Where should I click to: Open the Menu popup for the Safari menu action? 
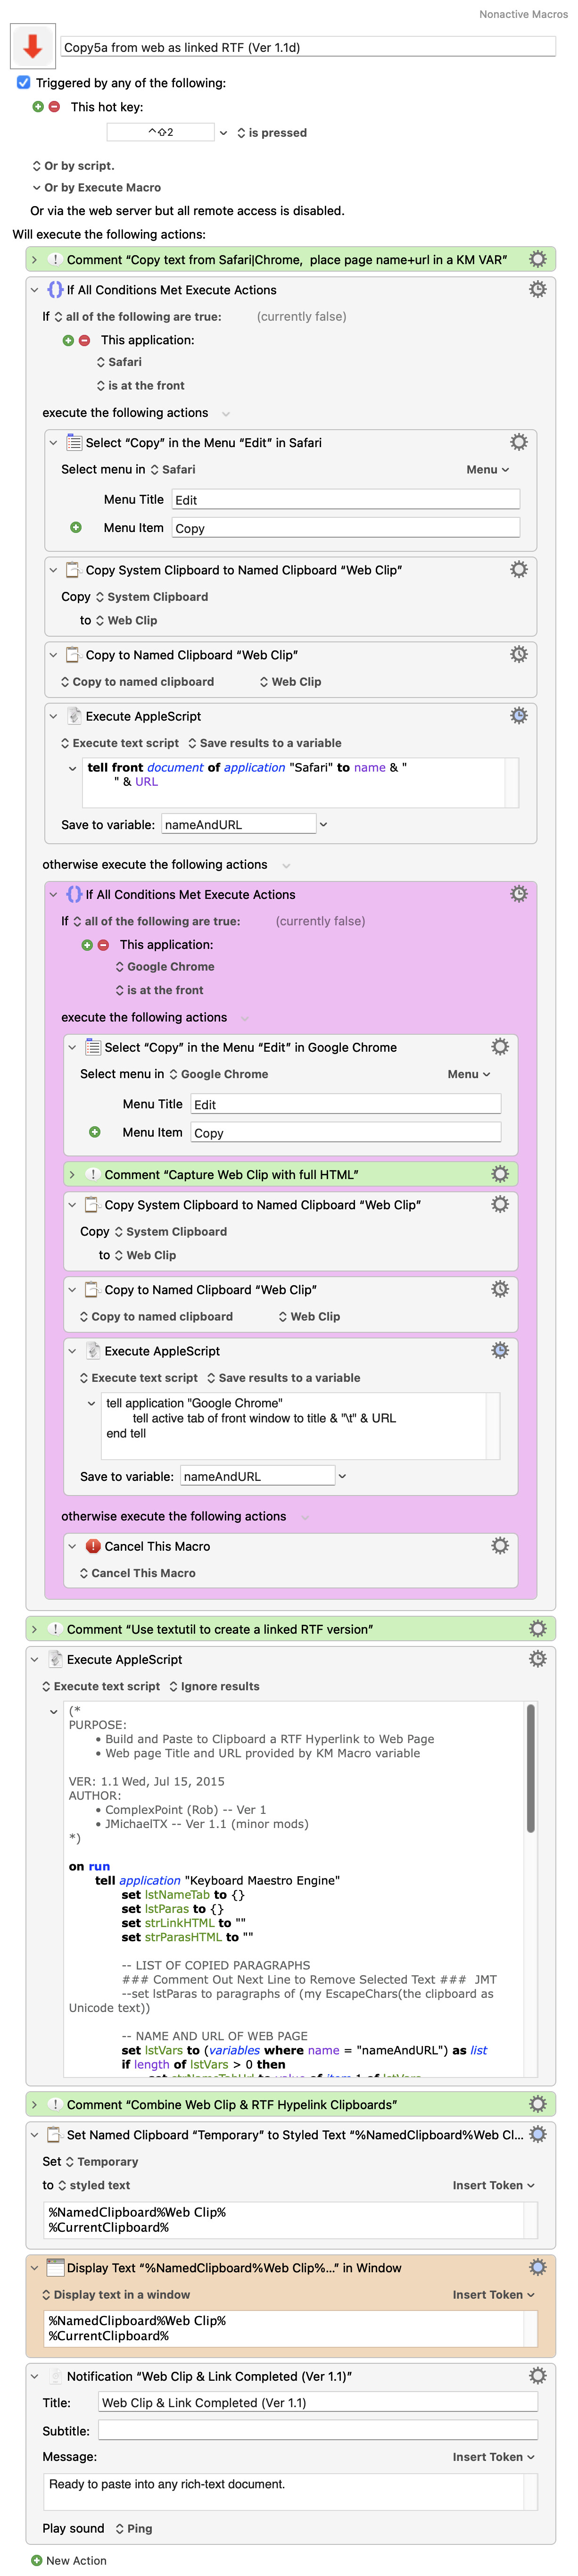coord(487,470)
